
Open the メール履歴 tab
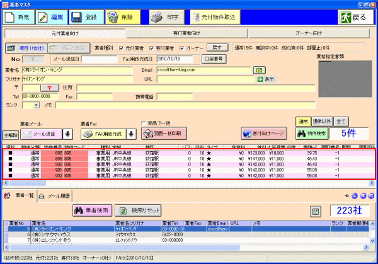[x=55, y=196]
